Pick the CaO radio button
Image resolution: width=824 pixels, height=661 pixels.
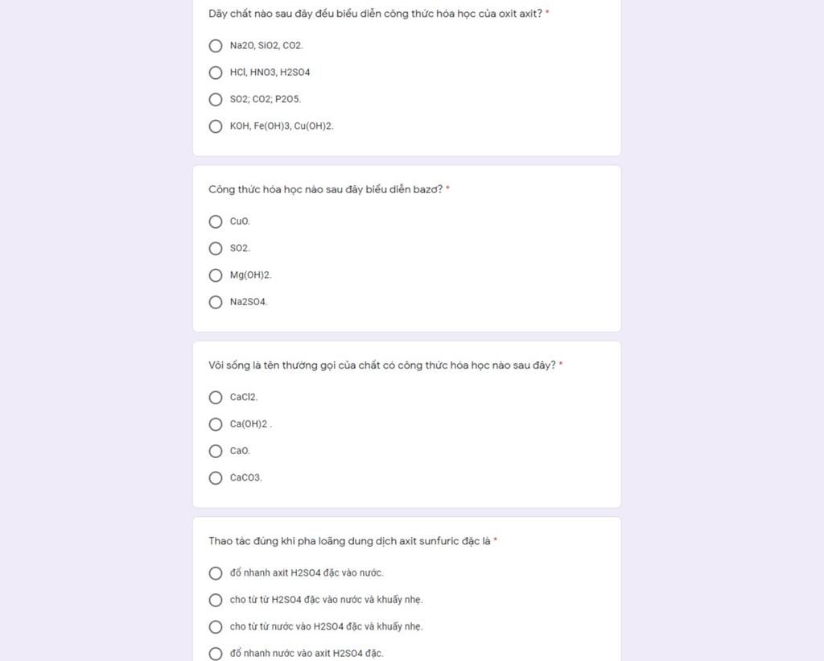coord(216,451)
